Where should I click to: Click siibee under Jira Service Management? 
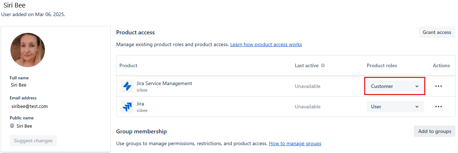click(142, 90)
